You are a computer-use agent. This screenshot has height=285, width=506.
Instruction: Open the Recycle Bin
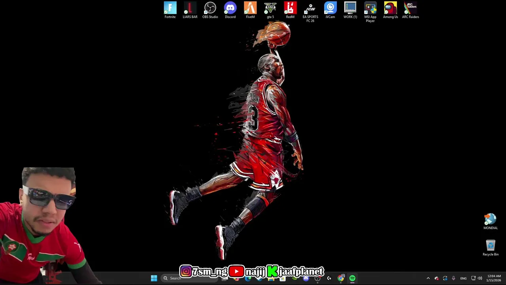(x=491, y=248)
